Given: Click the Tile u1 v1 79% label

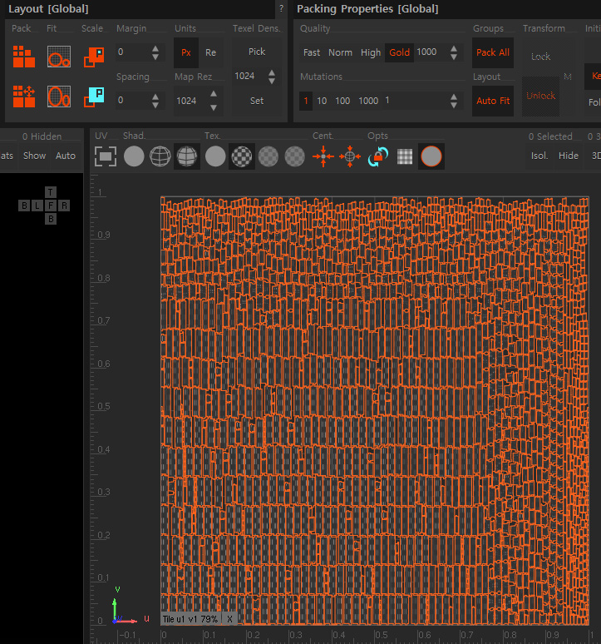Looking at the screenshot, I should [190, 619].
